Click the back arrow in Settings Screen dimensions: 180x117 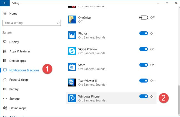point(5,3)
